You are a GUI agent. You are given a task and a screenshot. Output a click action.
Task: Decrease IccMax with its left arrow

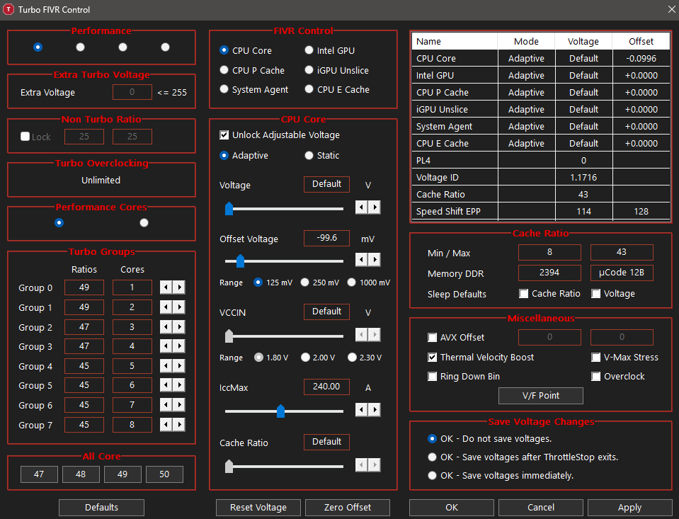click(x=362, y=409)
